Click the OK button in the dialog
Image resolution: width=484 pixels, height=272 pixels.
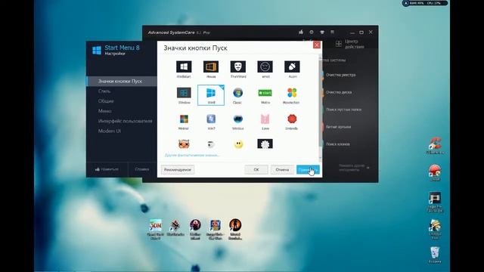click(256, 169)
